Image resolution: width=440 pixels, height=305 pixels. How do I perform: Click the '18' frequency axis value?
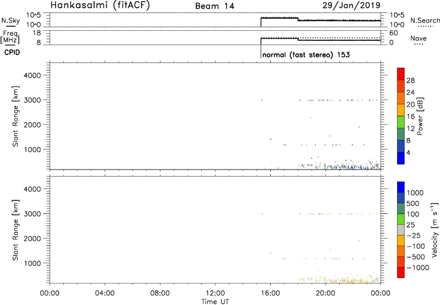tap(36, 33)
